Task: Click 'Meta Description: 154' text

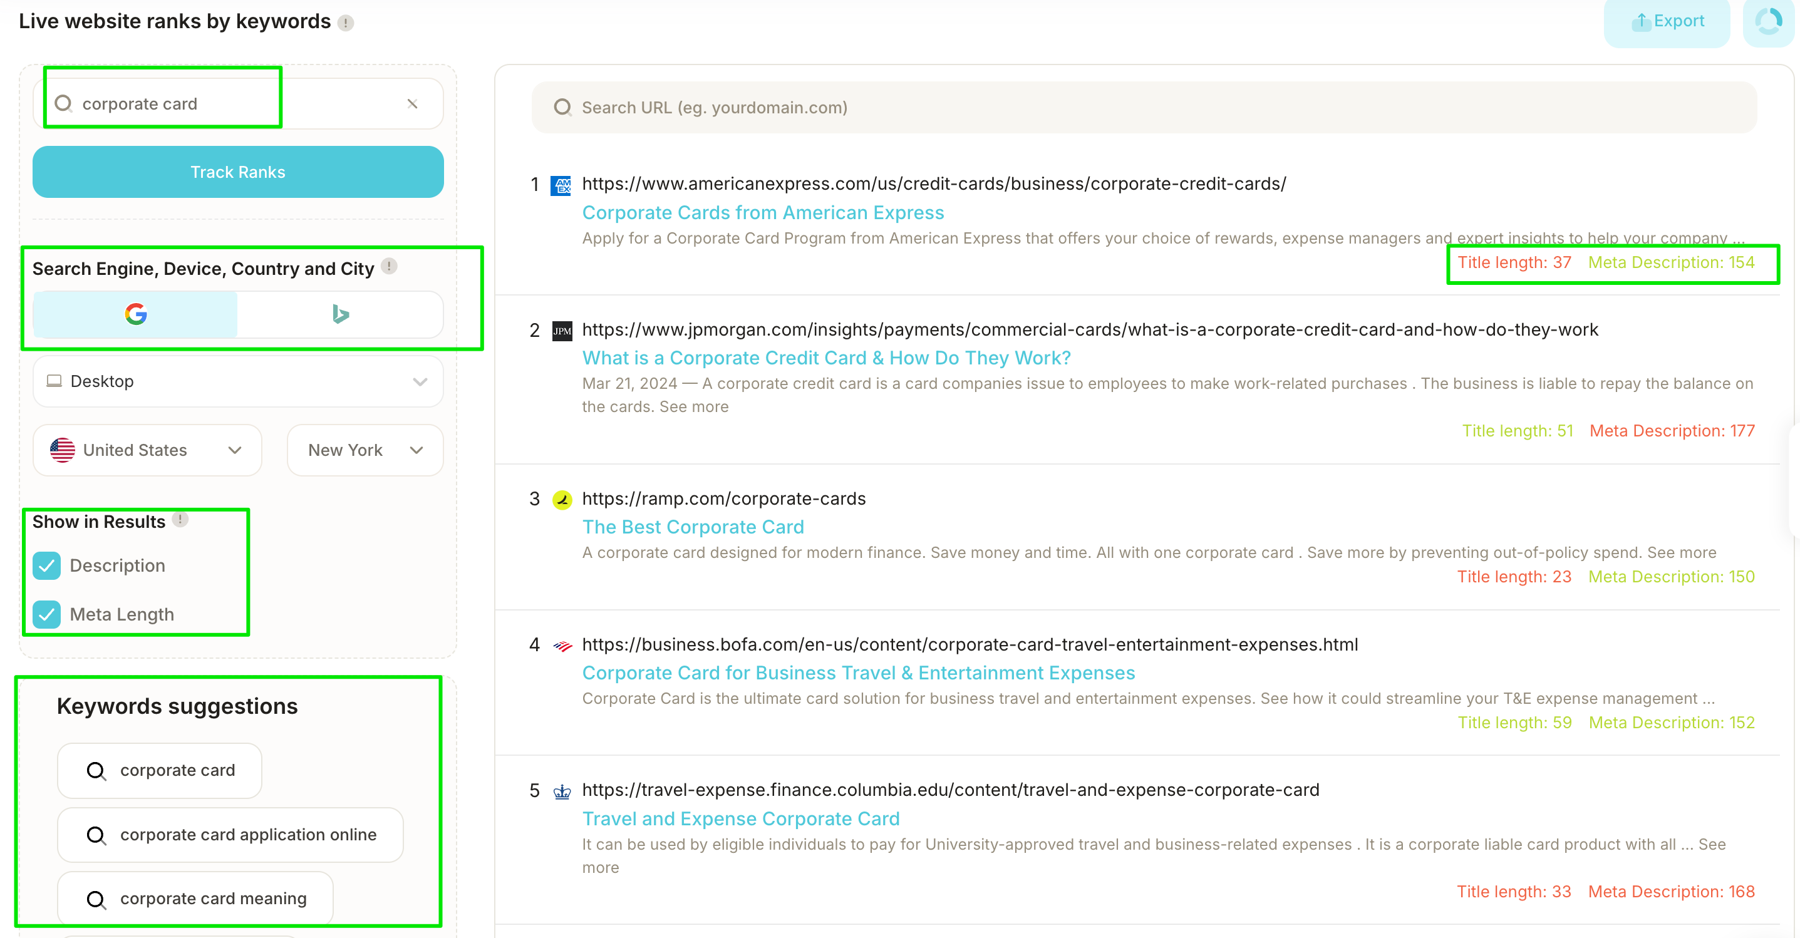Action: pyautogui.click(x=1672, y=262)
